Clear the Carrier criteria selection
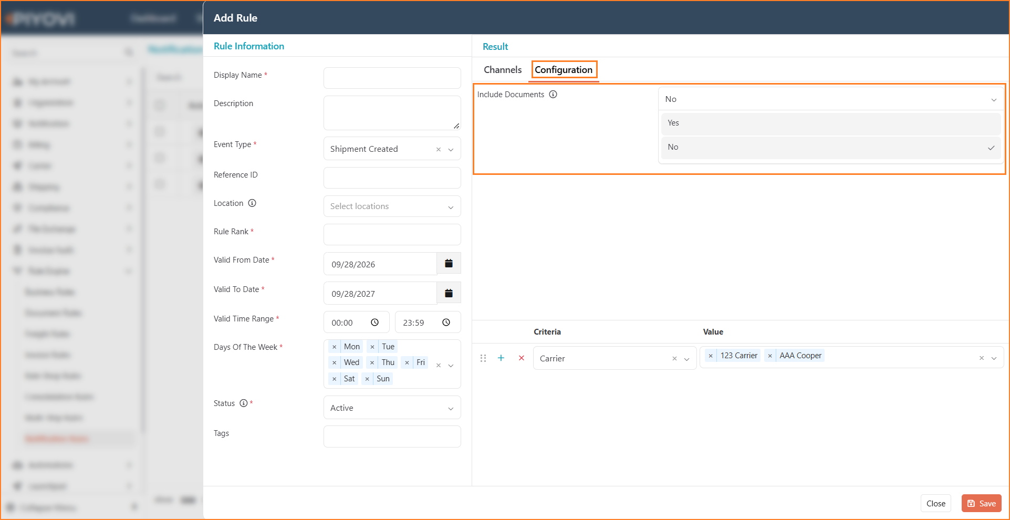Image resolution: width=1010 pixels, height=520 pixels. point(675,359)
